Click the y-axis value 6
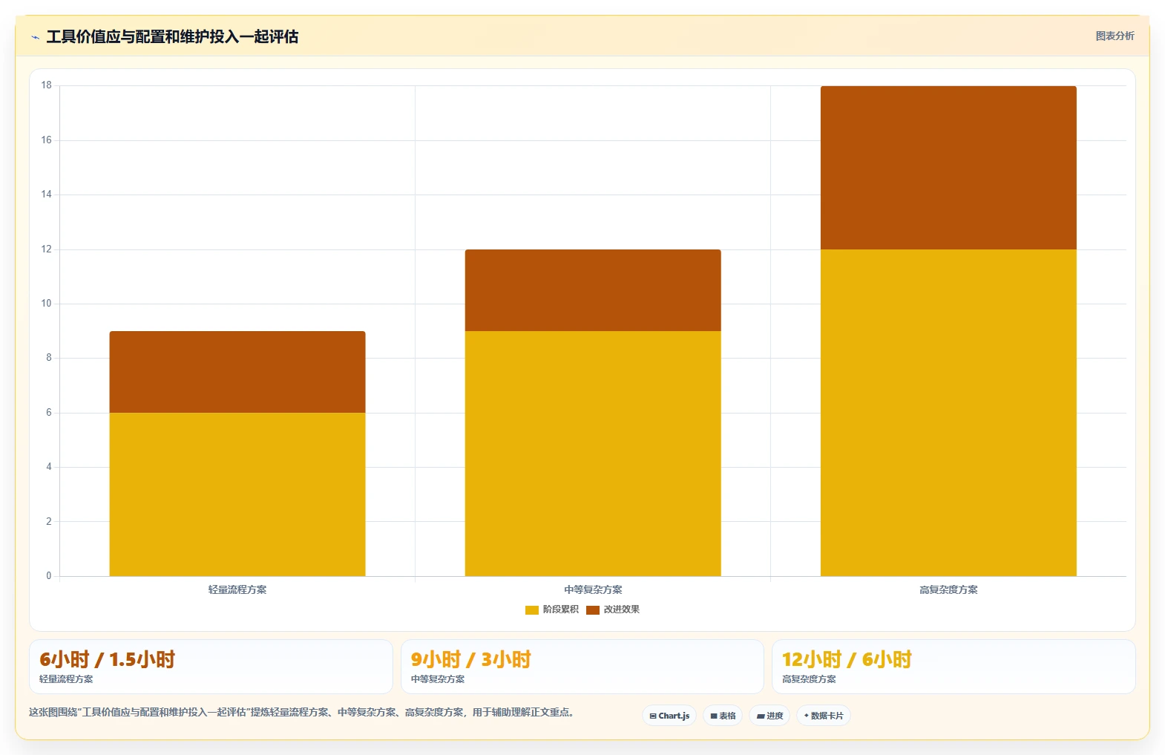Viewport: 1165px width, 755px height. pyautogui.click(x=49, y=413)
